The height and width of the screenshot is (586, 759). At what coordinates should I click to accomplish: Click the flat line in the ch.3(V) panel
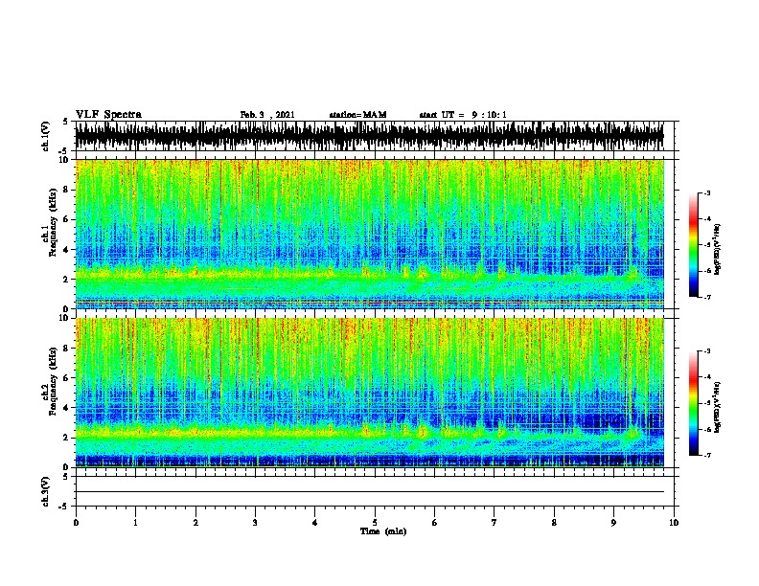tap(370, 492)
